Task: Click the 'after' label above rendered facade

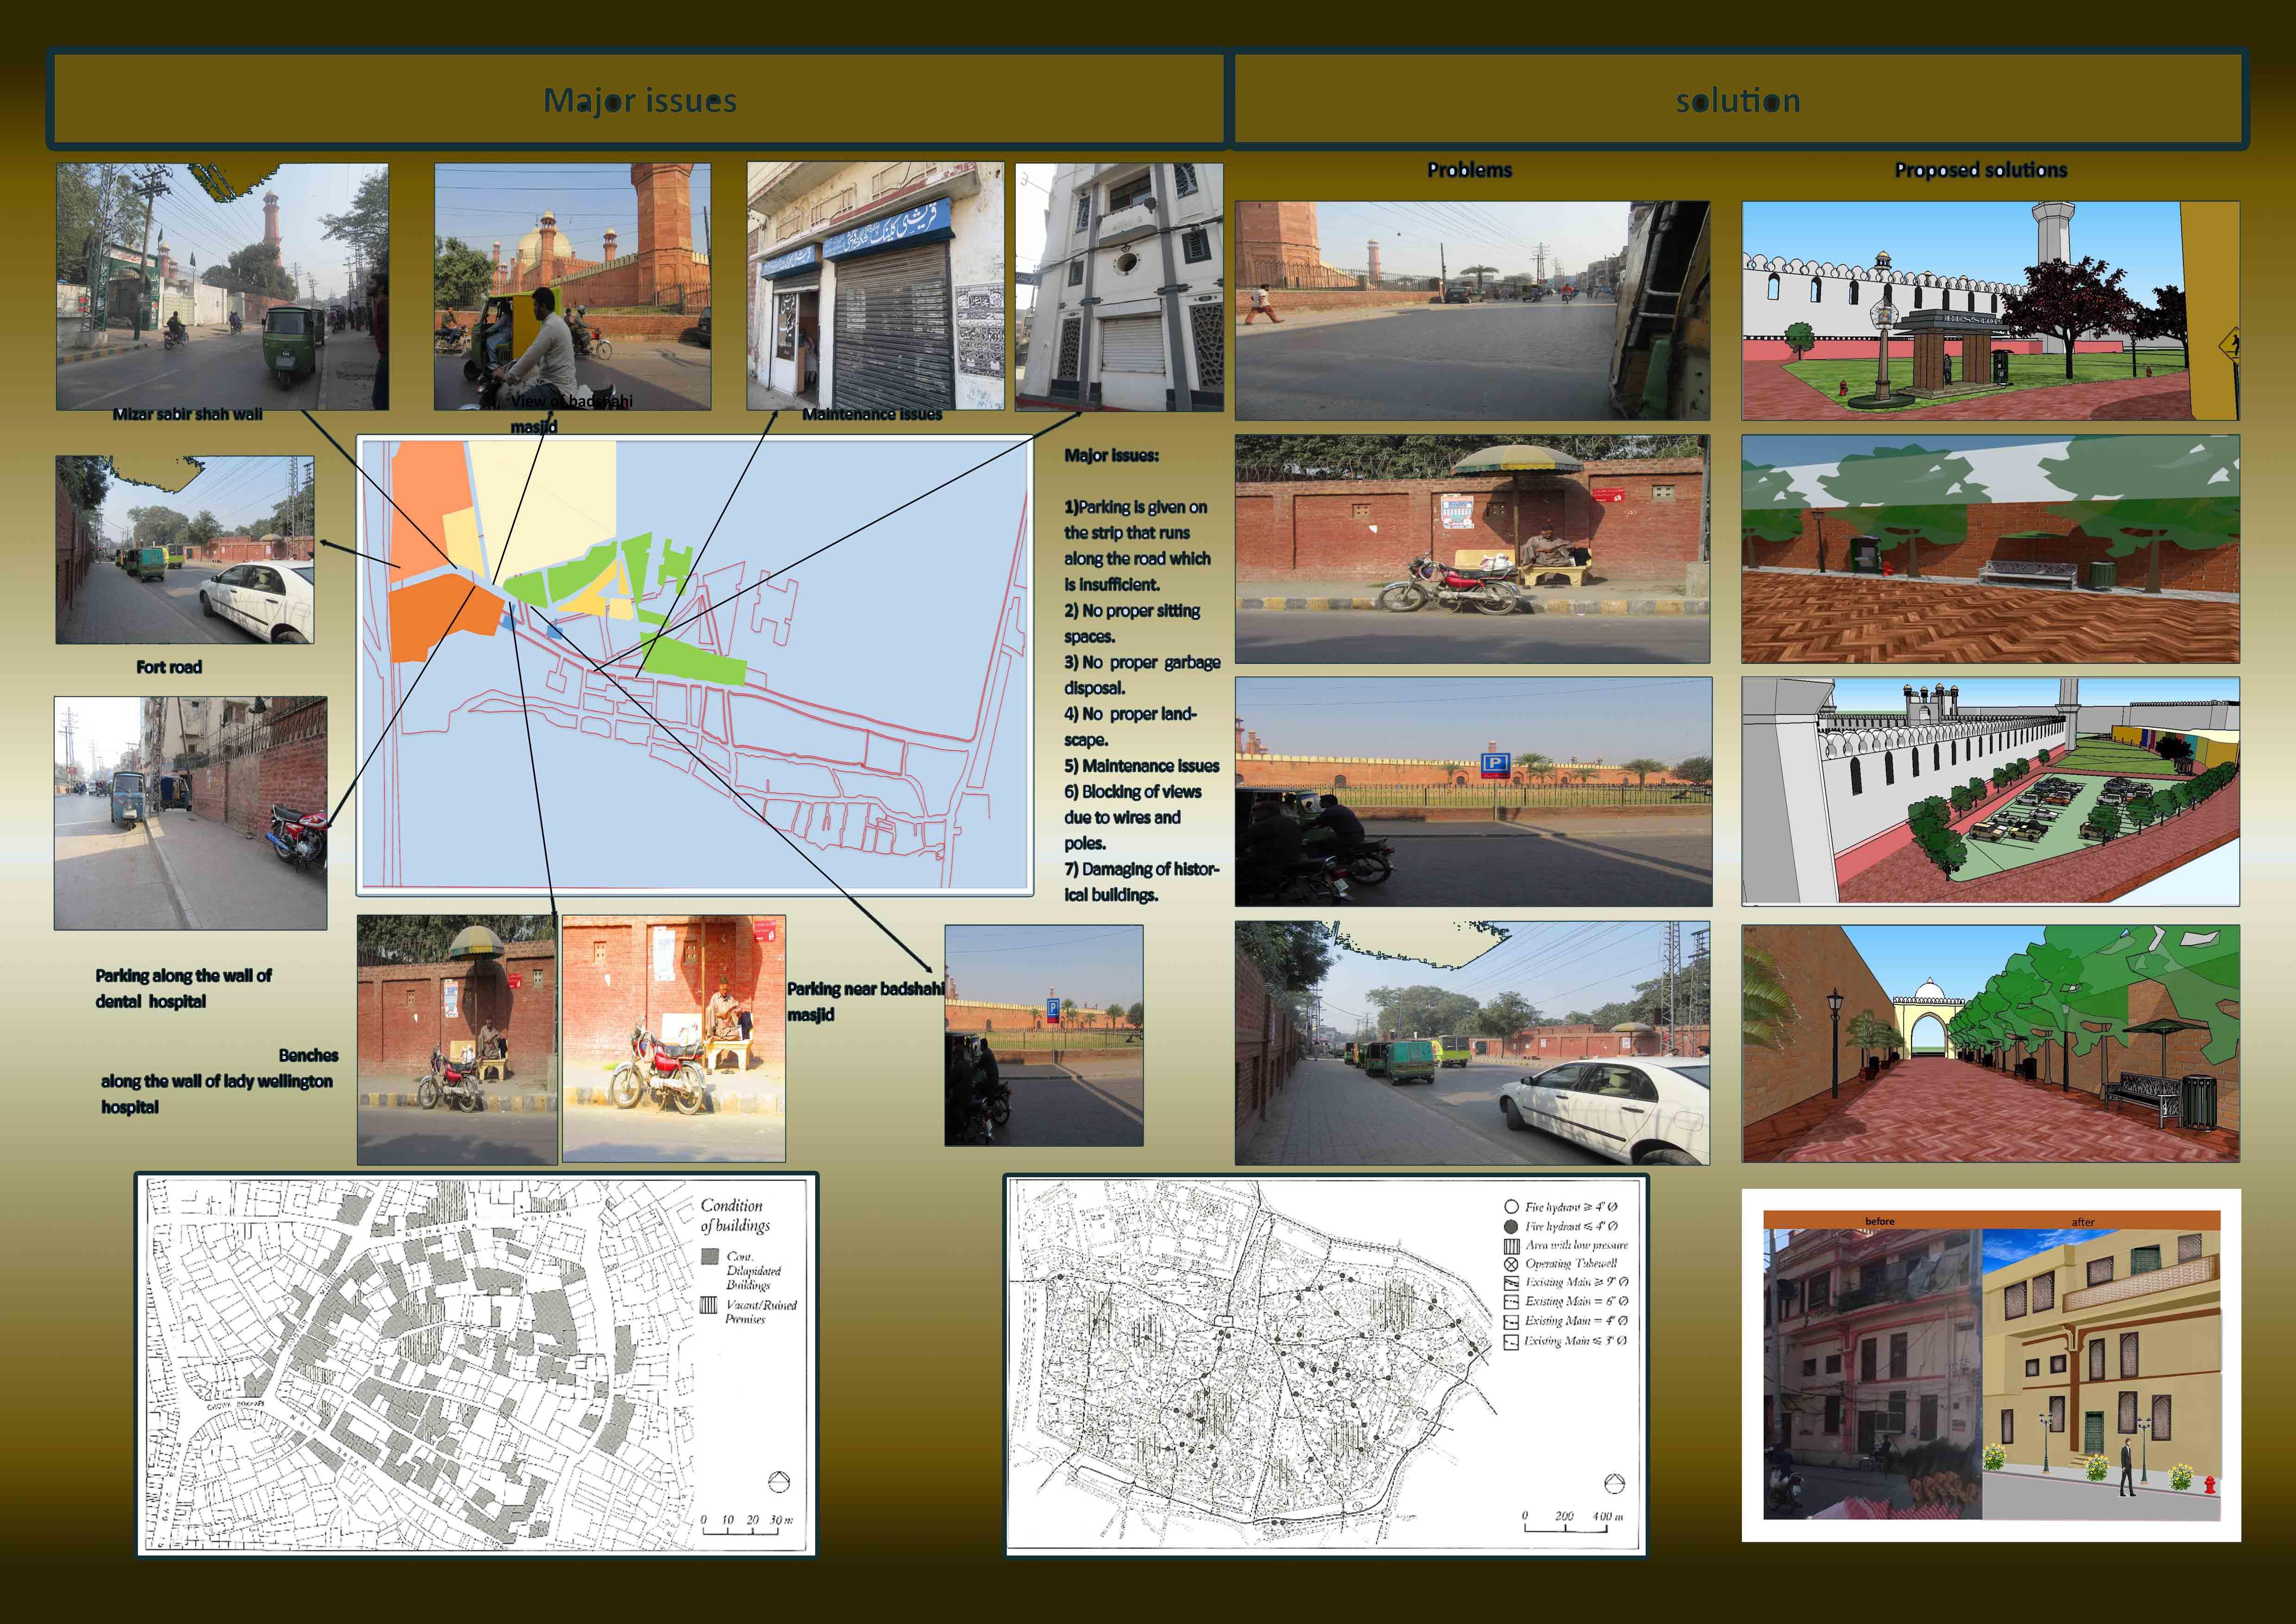Action: [x=2083, y=1222]
